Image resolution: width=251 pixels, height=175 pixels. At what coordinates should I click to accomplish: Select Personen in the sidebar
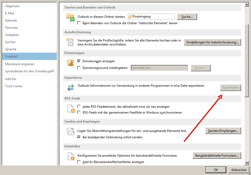tap(30, 28)
